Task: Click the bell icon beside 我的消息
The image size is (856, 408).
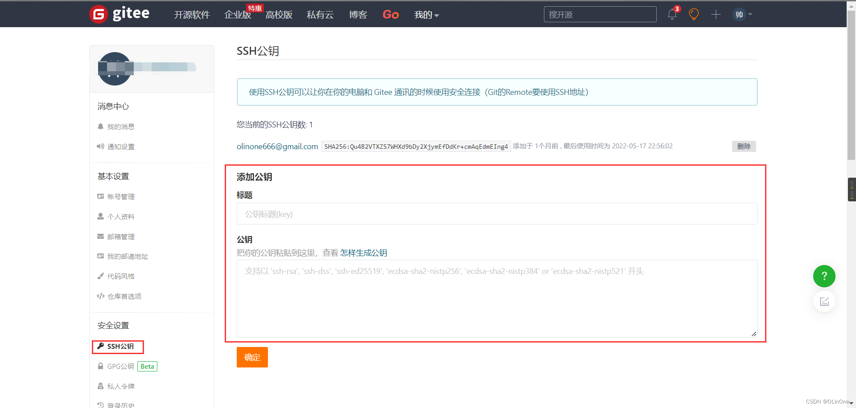Action: tap(100, 126)
